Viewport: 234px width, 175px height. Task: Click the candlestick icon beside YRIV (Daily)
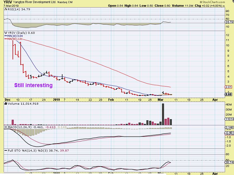[6, 33]
